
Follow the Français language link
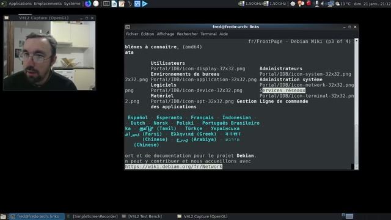(202, 117)
